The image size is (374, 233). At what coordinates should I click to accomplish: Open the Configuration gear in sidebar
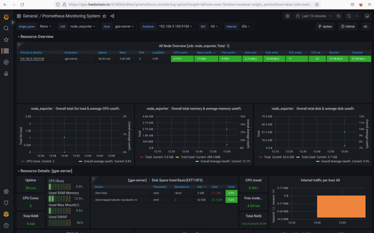tap(5, 192)
